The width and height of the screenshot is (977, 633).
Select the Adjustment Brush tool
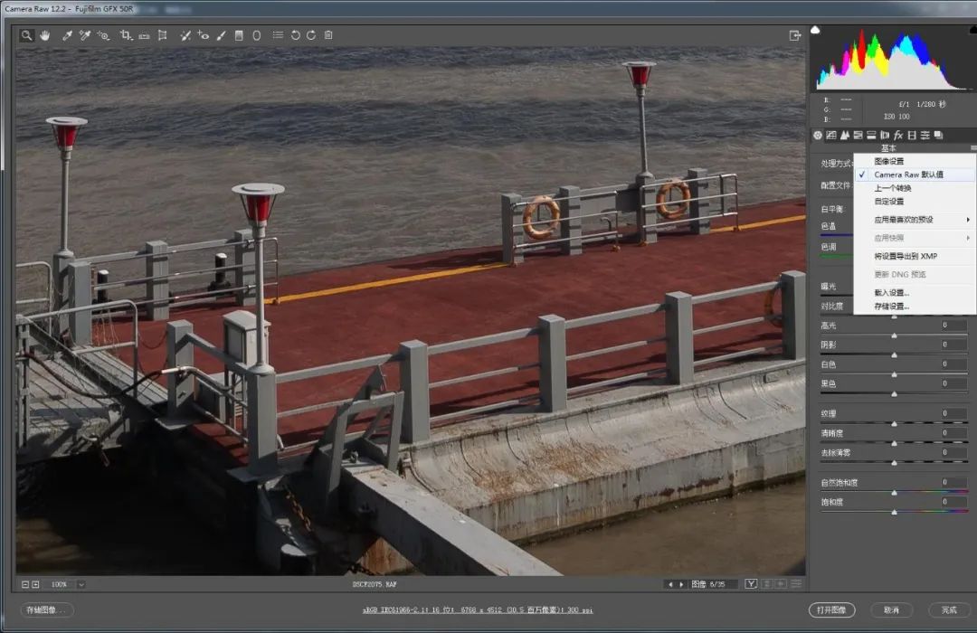pos(221,35)
